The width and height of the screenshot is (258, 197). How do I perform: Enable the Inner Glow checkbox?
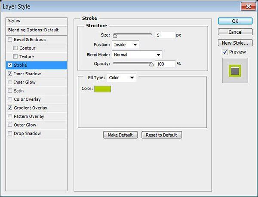[x=10, y=82]
